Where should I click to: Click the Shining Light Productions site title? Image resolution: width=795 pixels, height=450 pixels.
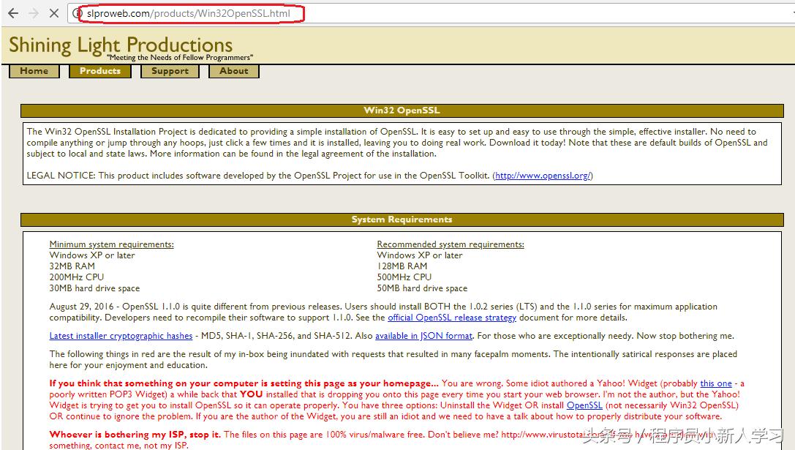pyautogui.click(x=121, y=45)
